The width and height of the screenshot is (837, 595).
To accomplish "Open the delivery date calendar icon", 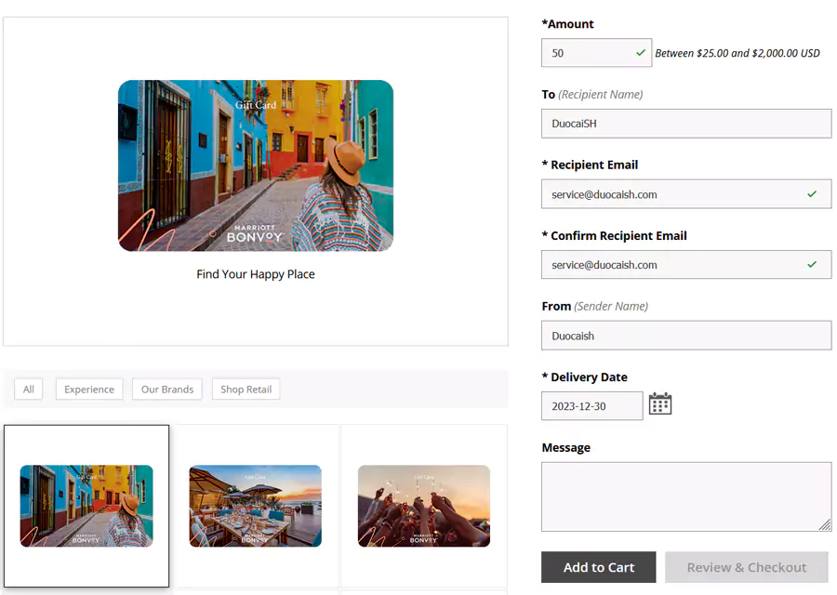I will [659, 404].
